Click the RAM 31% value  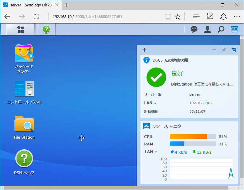223,144
